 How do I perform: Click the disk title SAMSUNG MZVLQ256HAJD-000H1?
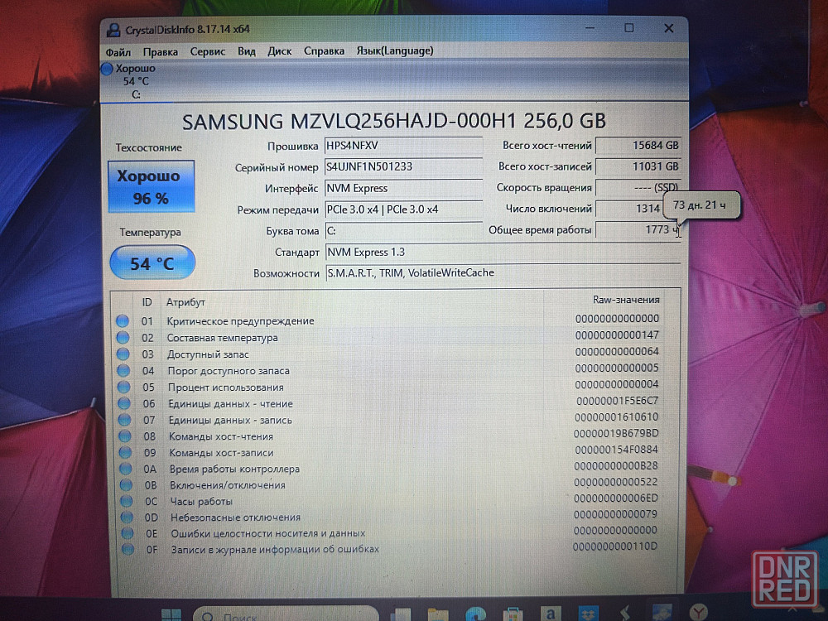tap(394, 122)
